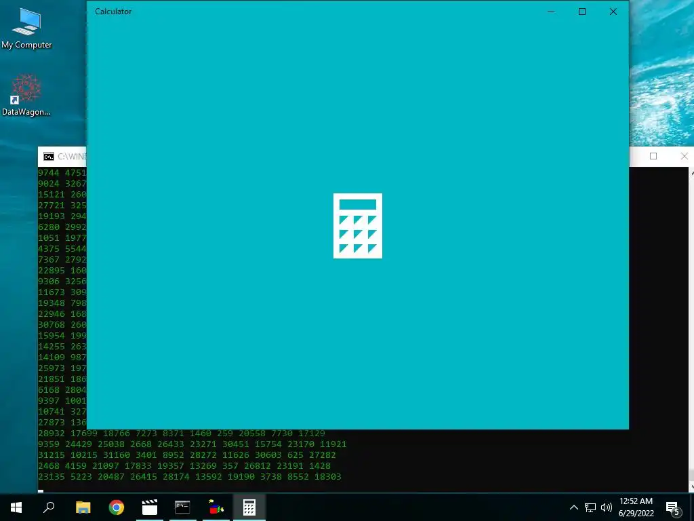Close the Command Prompt window
Viewport: 694px width, 521px height.
684,156
